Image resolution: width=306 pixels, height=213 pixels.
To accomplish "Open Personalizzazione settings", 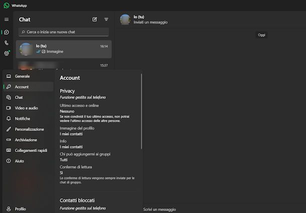I will point(28,129).
